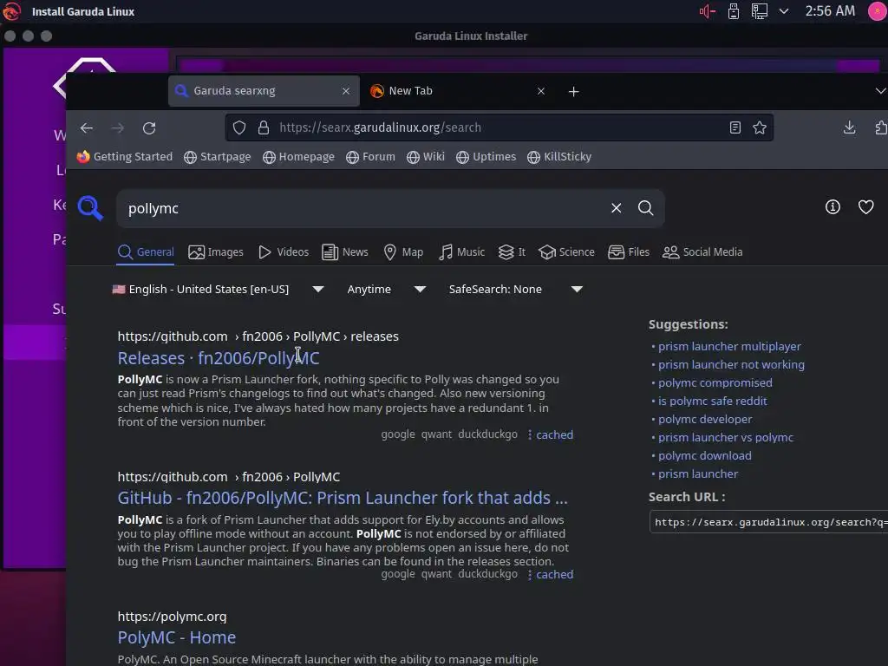Toggle reader view in the address bar
The image size is (888, 666).
(735, 127)
